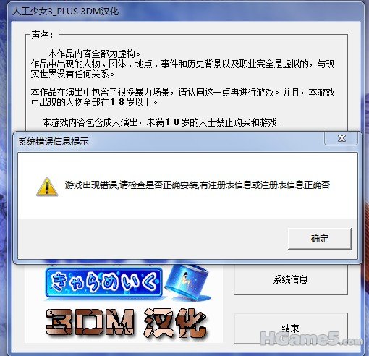This screenshot has width=369, height=356.
Task: Click the 结束 button to exit
Action: (291, 329)
